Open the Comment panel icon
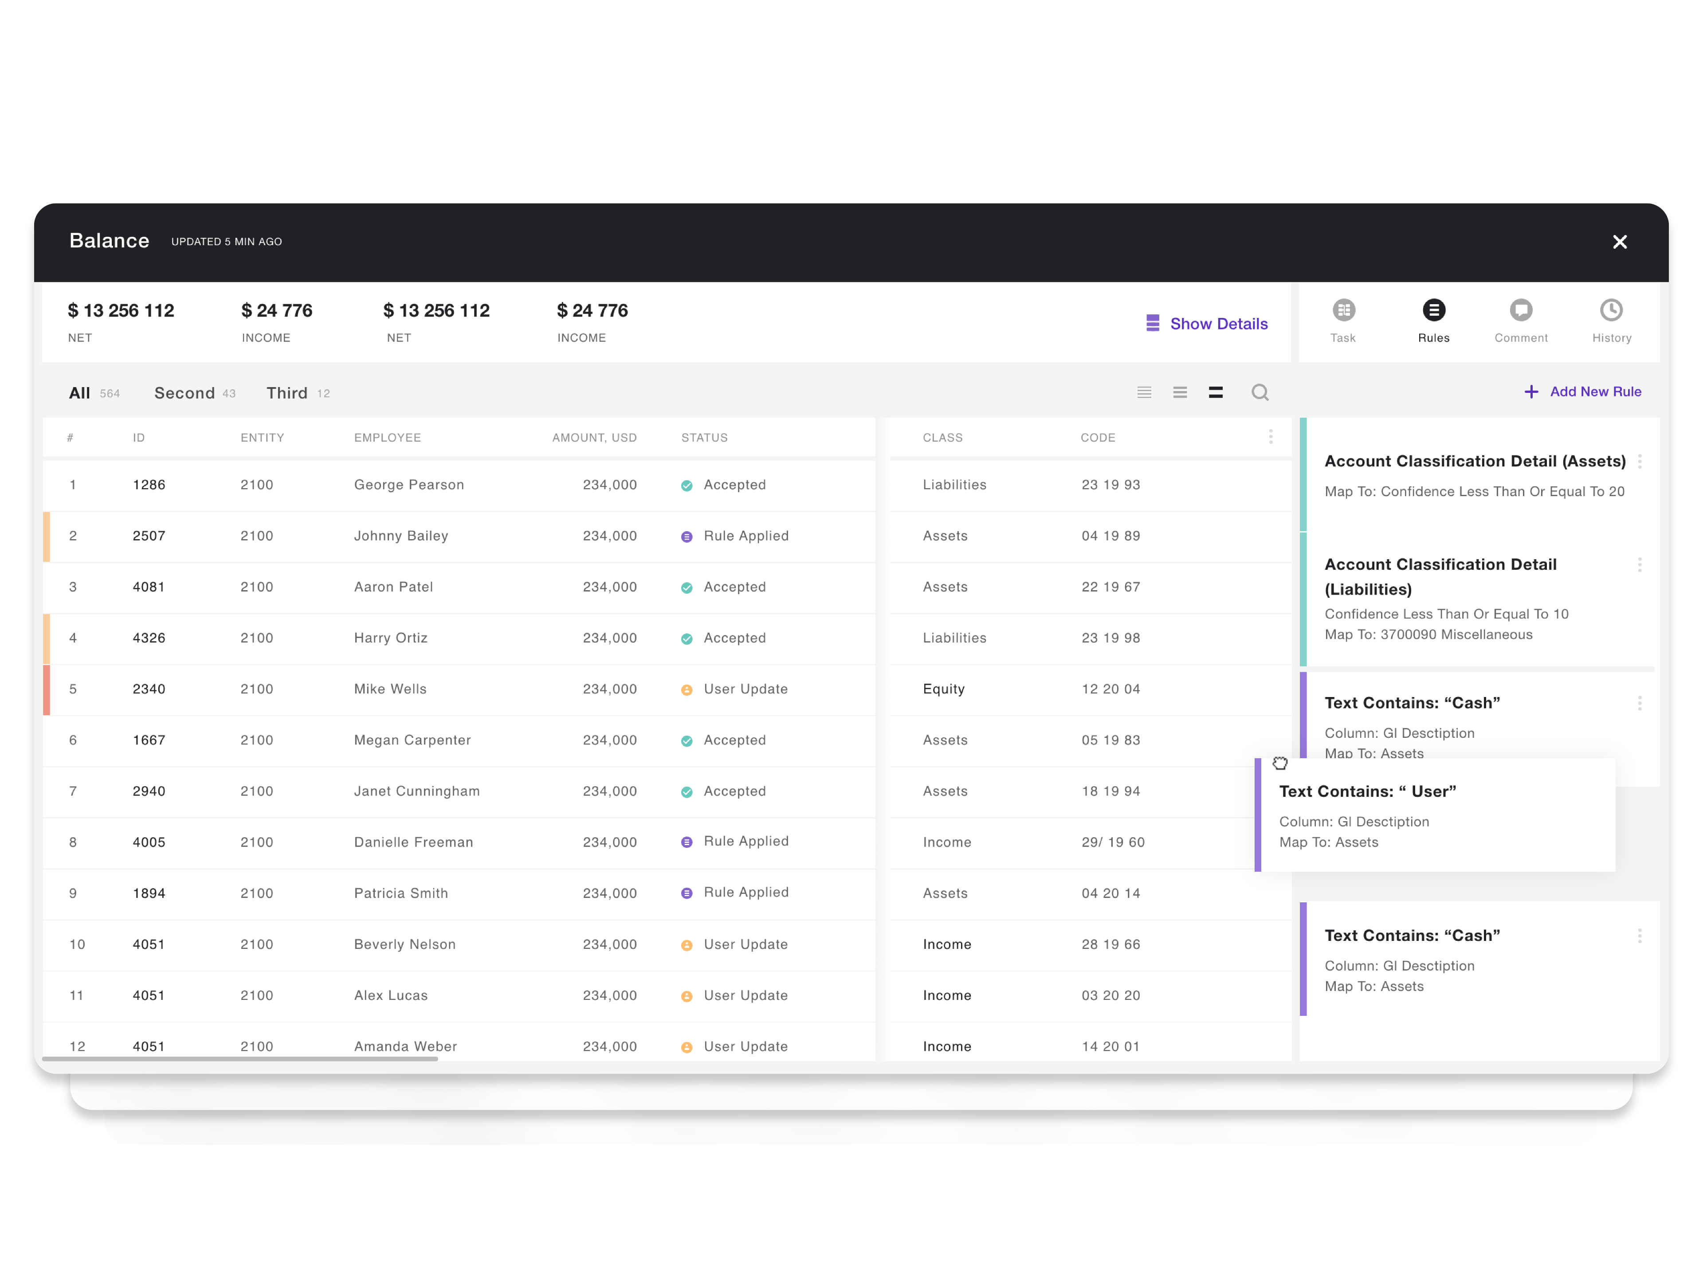The width and height of the screenshot is (1703, 1277). click(x=1521, y=310)
